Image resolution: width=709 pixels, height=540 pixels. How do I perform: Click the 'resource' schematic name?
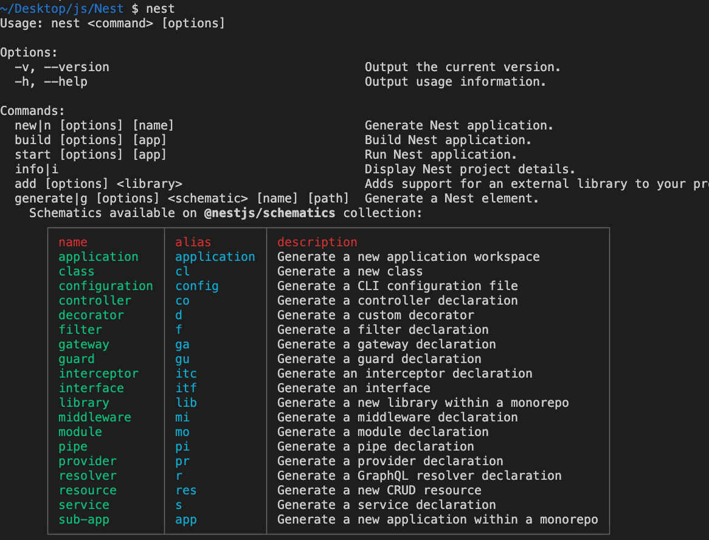click(88, 490)
